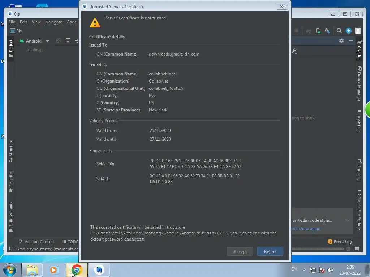Click the tool windows quick-access icon in status bar
This screenshot has width=370, height=277.
coord(11,249)
